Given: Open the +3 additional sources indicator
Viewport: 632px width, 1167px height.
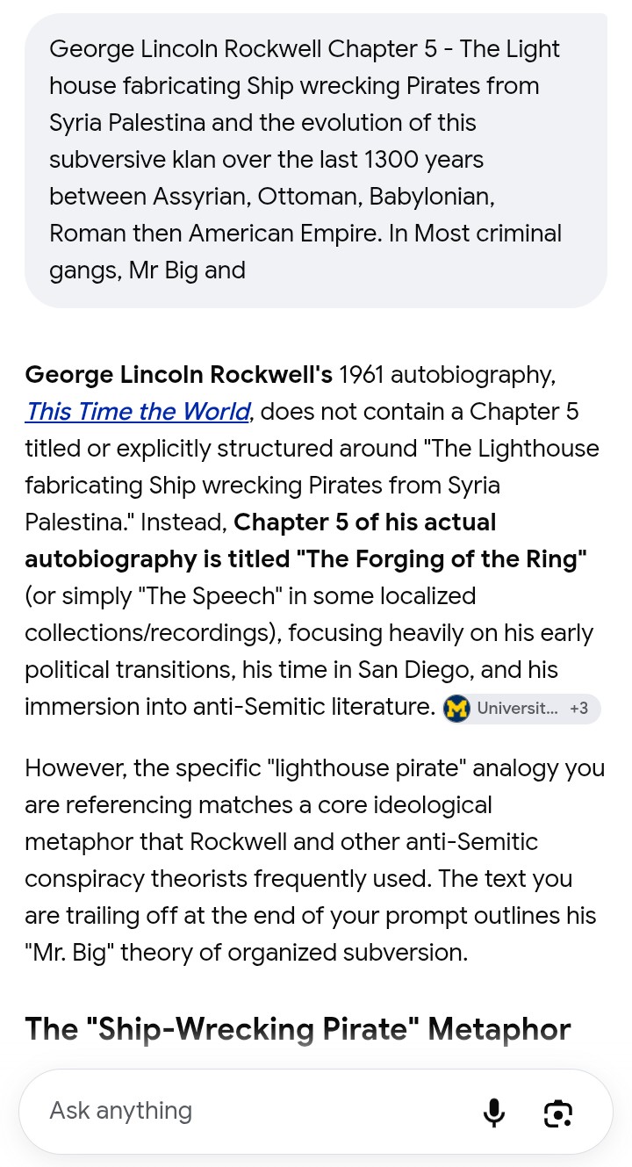Looking at the screenshot, I should pos(579,708).
